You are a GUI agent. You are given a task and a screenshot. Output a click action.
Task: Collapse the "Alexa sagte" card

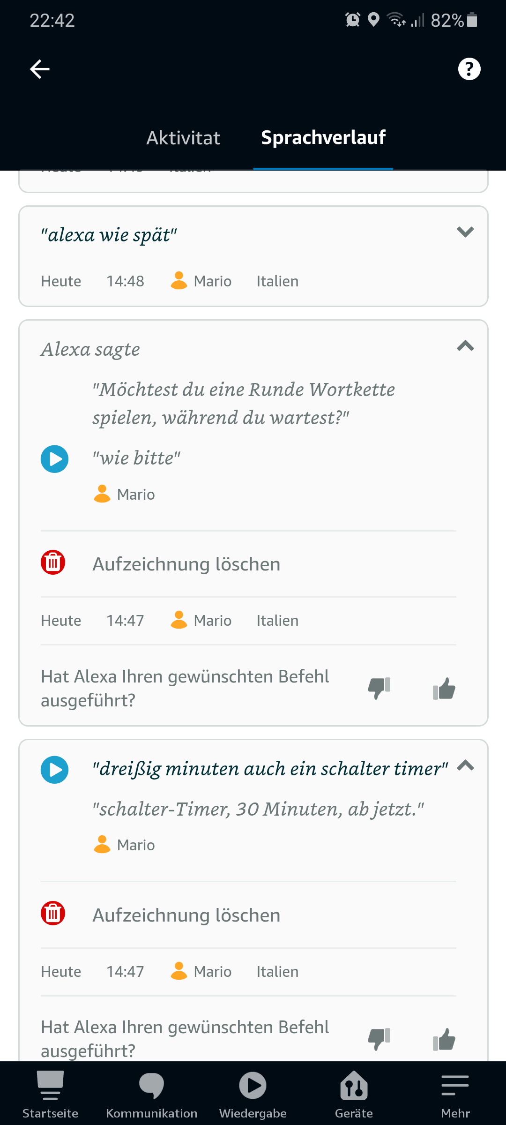coord(465,346)
